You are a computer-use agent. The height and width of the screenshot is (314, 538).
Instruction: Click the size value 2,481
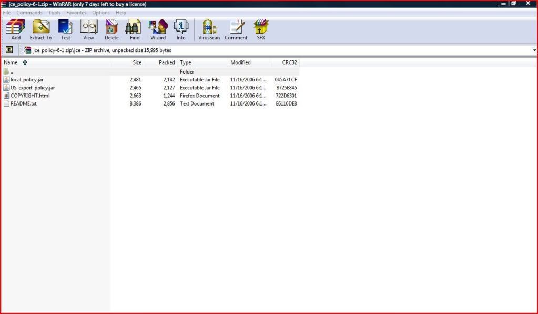[x=135, y=79]
